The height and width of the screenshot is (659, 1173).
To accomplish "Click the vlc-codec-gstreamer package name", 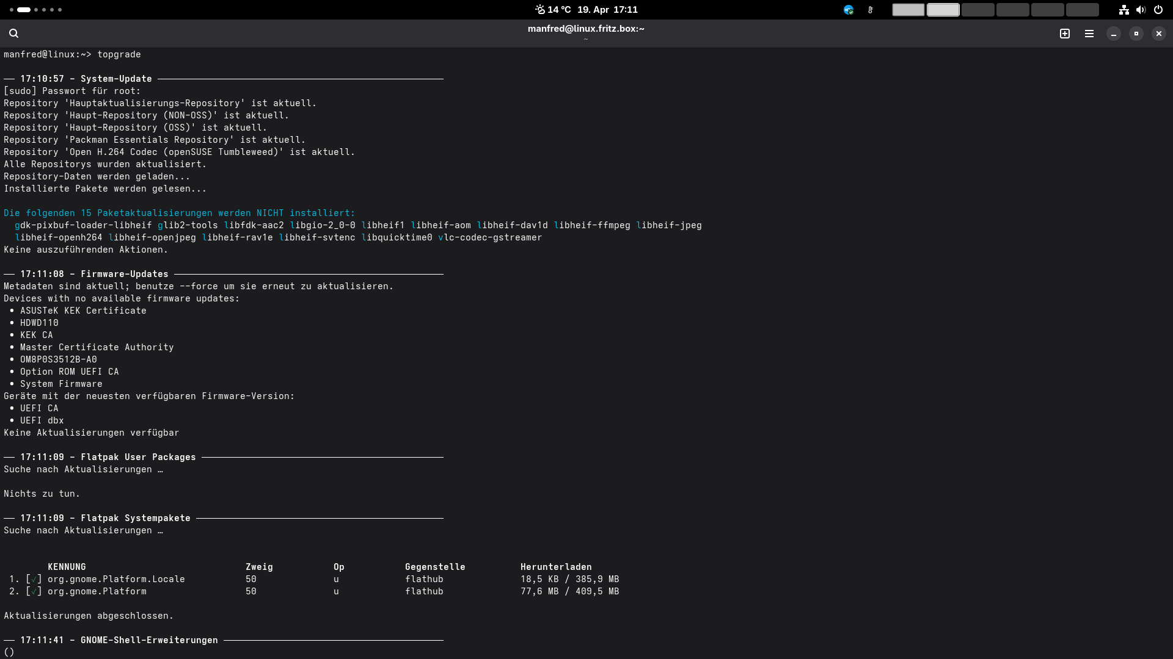I will [490, 237].
